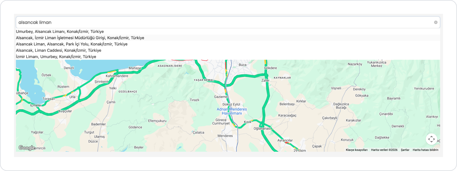
Task: Click the 'YAŞAR KEMAL' district label
Action: tap(204, 80)
